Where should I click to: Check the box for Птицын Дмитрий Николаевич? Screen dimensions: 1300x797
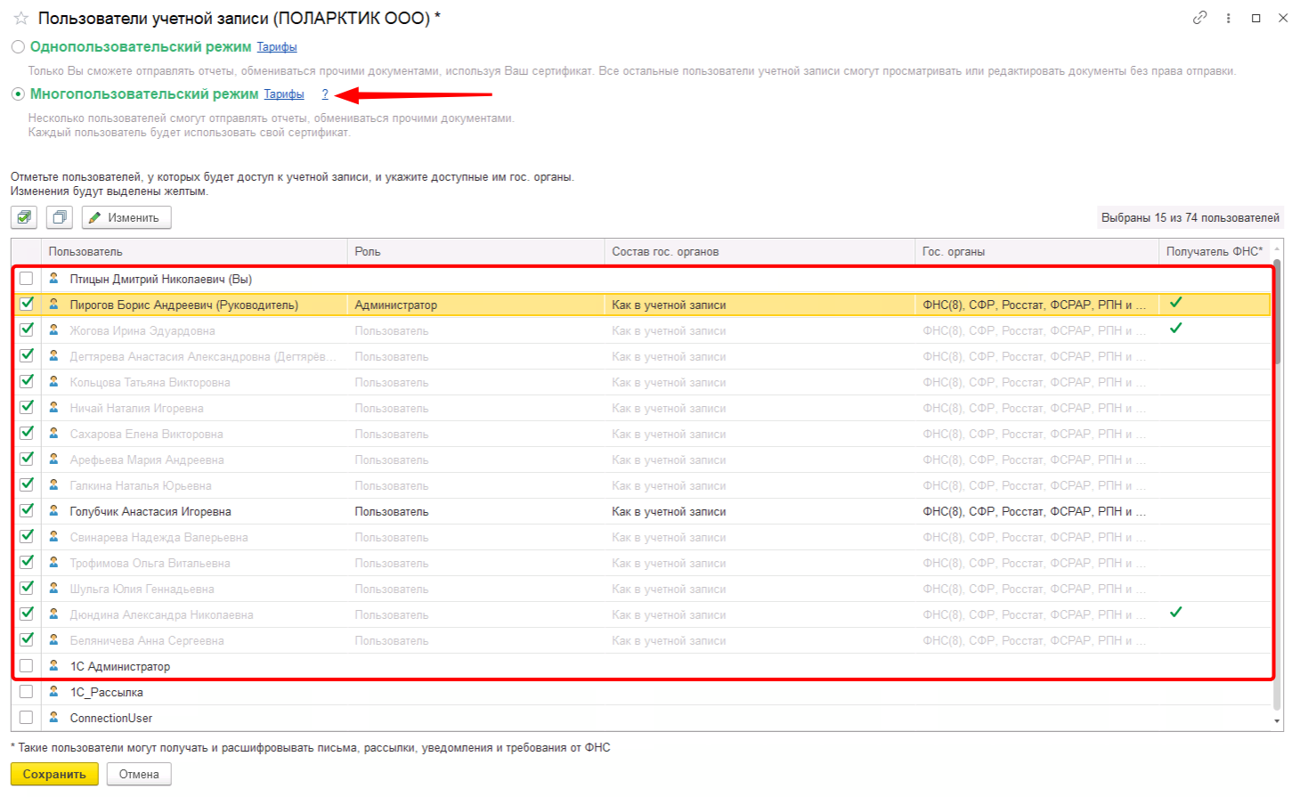27,279
